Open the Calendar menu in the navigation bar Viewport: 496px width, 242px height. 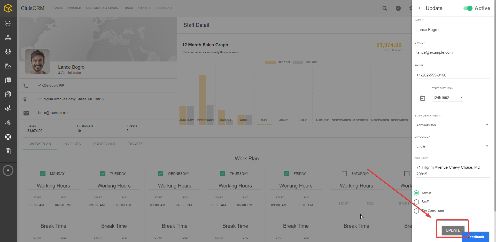163,8
